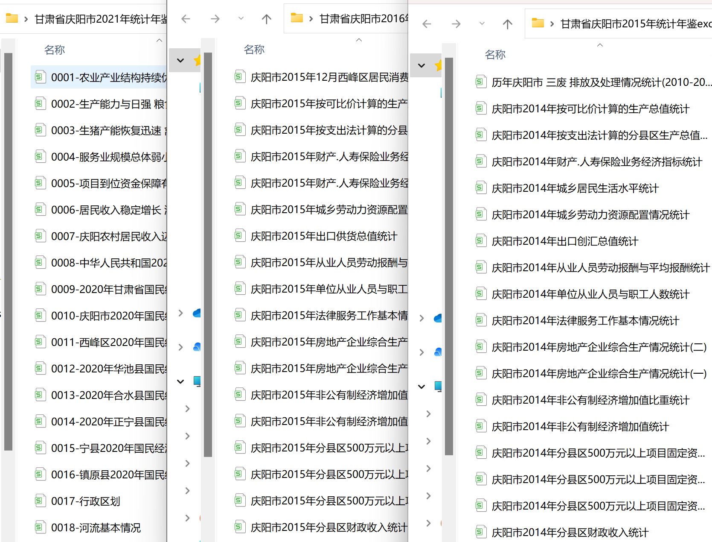Select file 0012-2020年华池县国民
The image size is (712, 542).
click(109, 369)
